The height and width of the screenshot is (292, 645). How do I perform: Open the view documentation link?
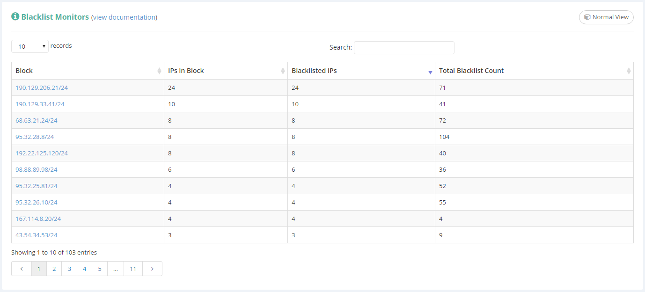[124, 17]
